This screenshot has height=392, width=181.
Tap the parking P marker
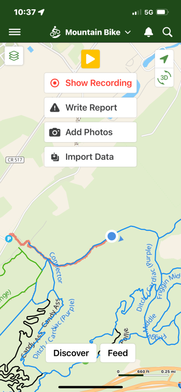(x=9, y=239)
